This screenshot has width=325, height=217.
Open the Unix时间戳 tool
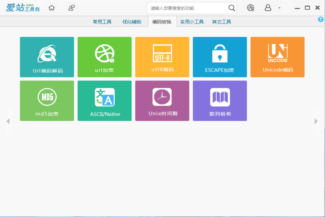point(162,100)
